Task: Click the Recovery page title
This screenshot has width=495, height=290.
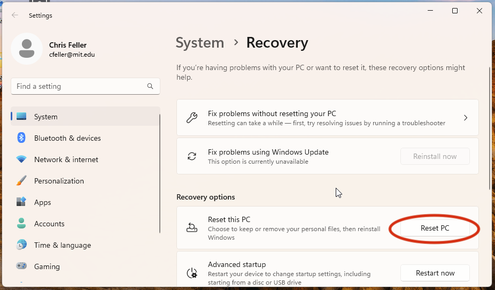Action: (277, 43)
